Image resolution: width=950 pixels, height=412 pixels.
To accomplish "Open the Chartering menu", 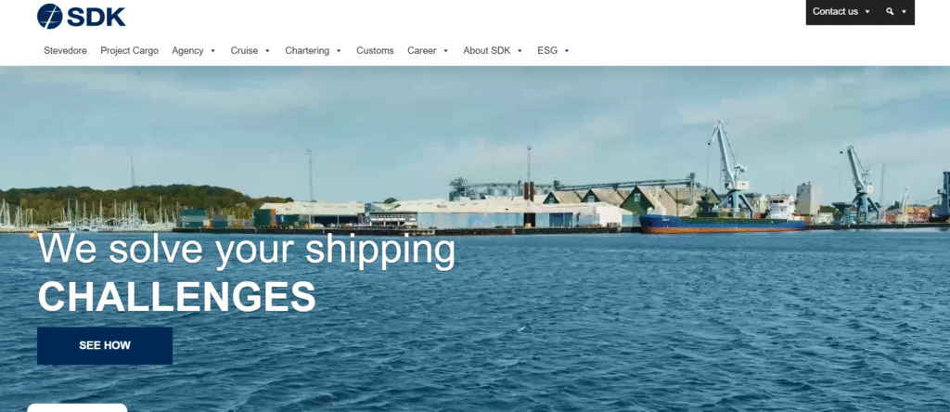I will (x=307, y=51).
